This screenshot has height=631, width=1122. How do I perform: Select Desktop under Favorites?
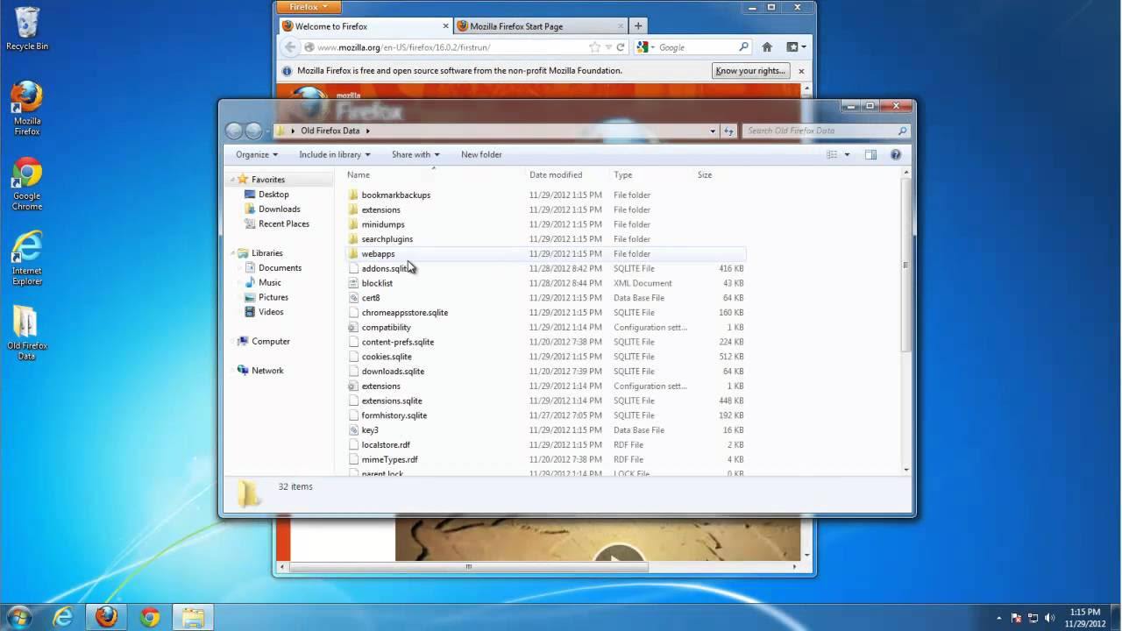(273, 195)
